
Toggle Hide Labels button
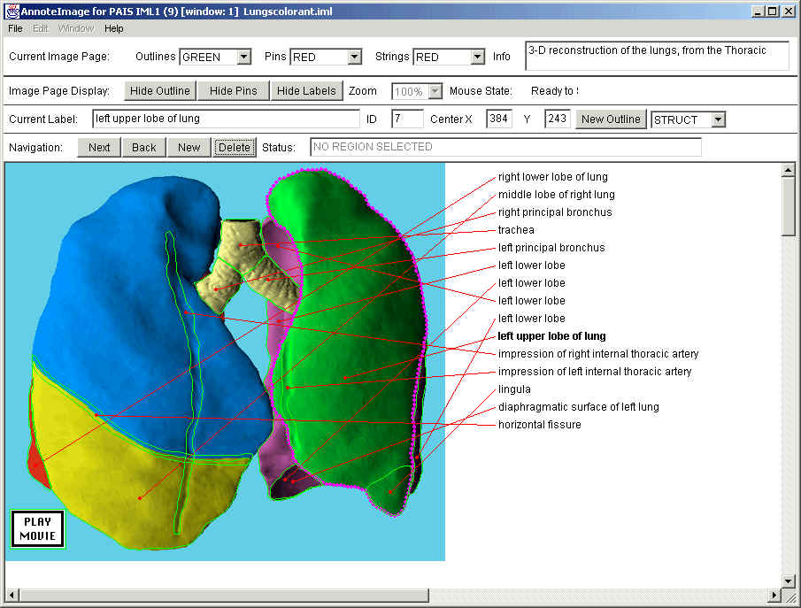306,90
